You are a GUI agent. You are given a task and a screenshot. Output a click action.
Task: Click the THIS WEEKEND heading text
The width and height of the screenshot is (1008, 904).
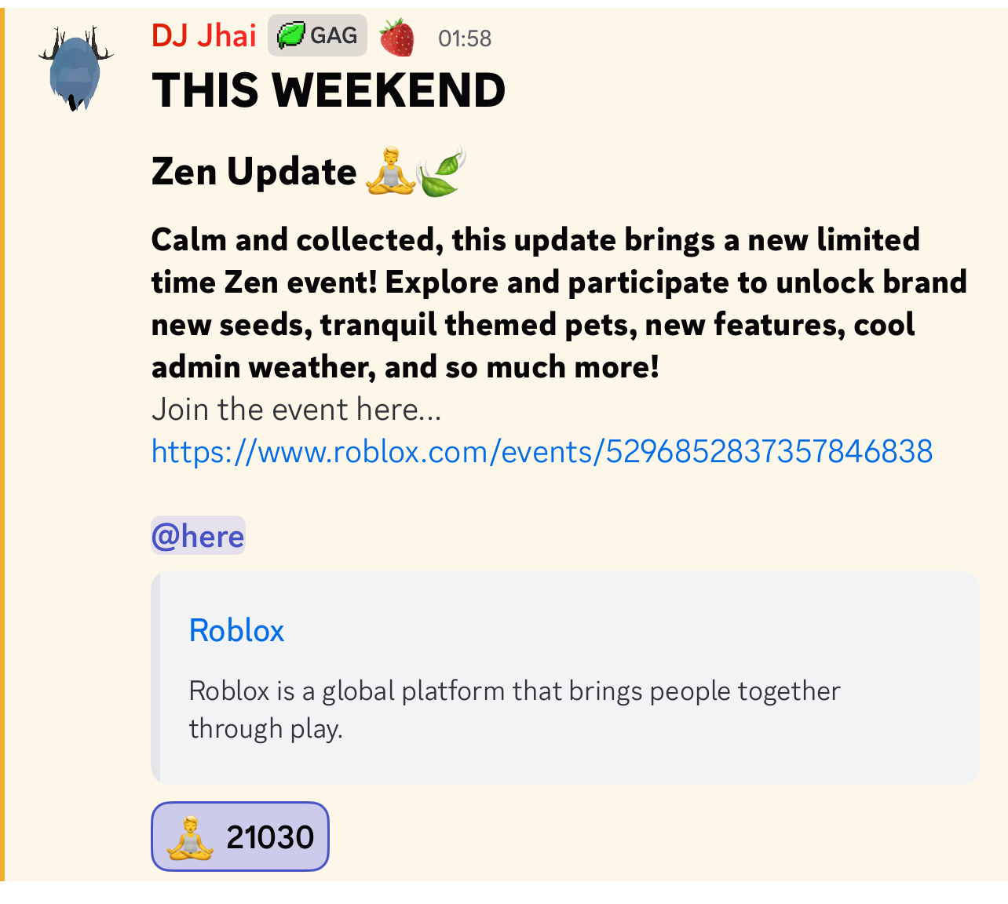[x=328, y=90]
